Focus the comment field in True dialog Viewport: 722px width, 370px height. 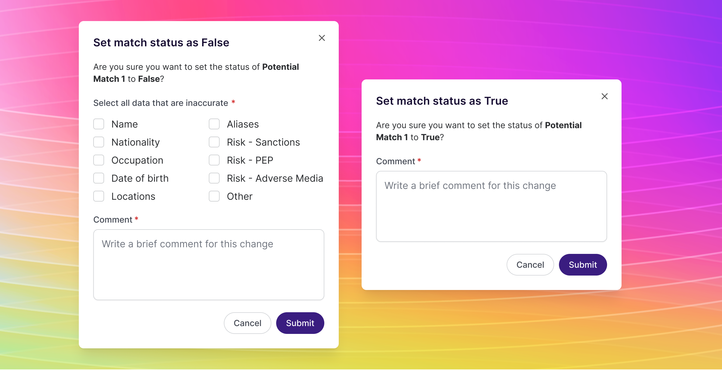click(491, 206)
